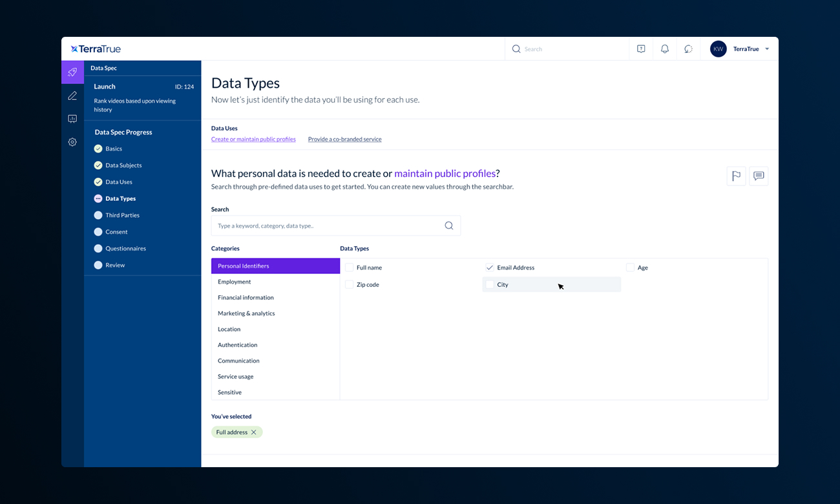The image size is (840, 504).
Task: Open the rocket Launch sidebar icon
Action: (72, 72)
